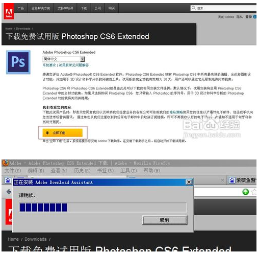Open the 支持和培训 navigation menu
The image size is (258, 253).
[65, 8]
